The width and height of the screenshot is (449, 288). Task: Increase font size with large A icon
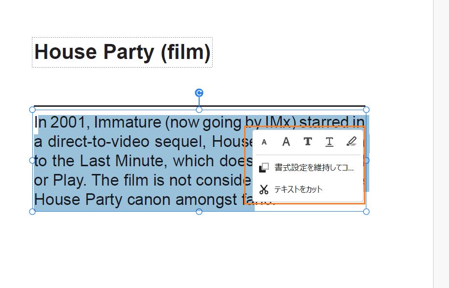(x=286, y=142)
